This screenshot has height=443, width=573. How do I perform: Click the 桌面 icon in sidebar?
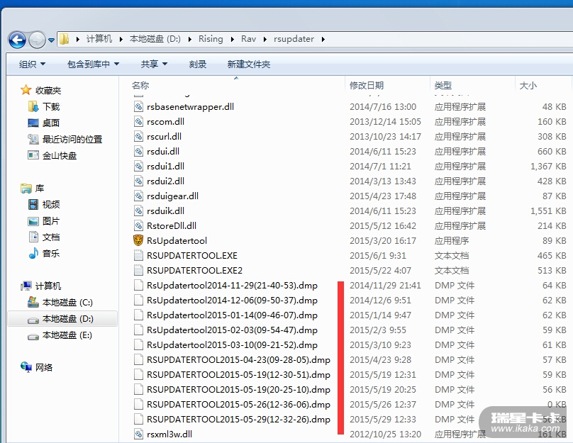tap(33, 123)
